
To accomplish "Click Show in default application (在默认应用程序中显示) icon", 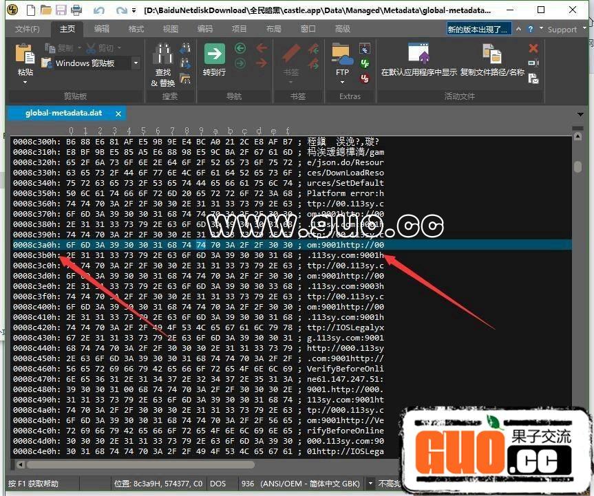I will (x=418, y=55).
